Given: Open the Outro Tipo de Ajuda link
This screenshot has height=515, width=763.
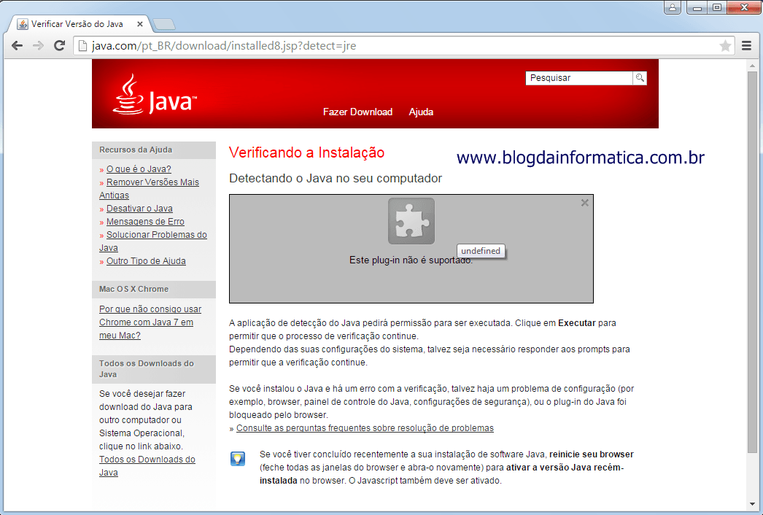Looking at the screenshot, I should coord(146,261).
